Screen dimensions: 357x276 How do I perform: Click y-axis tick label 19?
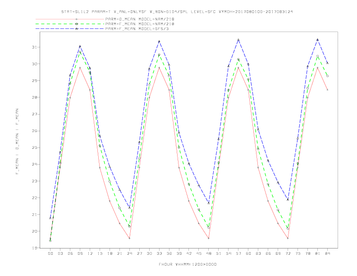(x=34, y=248)
